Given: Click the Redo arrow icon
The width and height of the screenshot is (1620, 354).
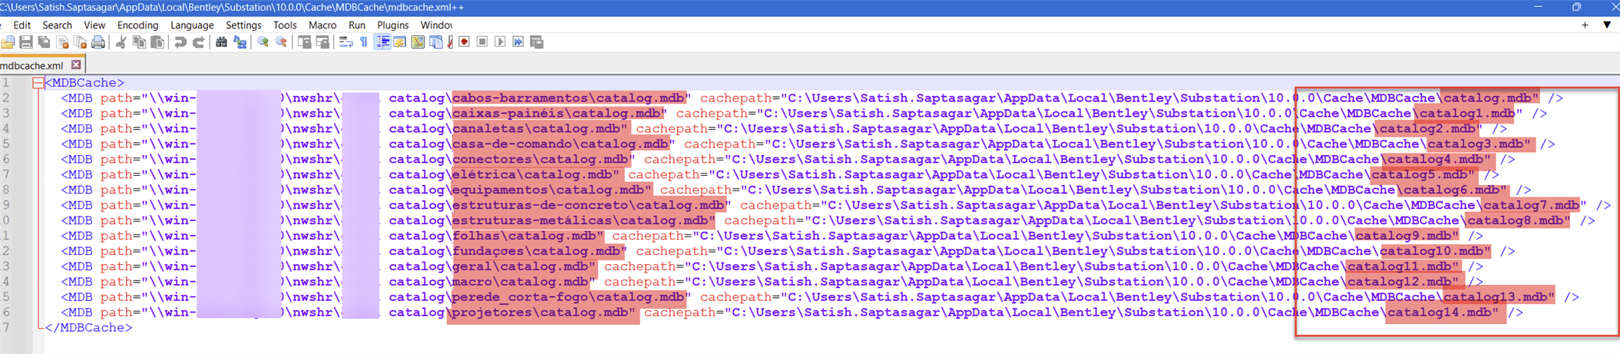Looking at the screenshot, I should tap(199, 42).
